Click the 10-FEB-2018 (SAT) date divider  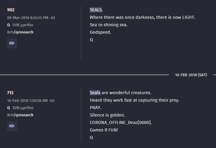[191, 75]
